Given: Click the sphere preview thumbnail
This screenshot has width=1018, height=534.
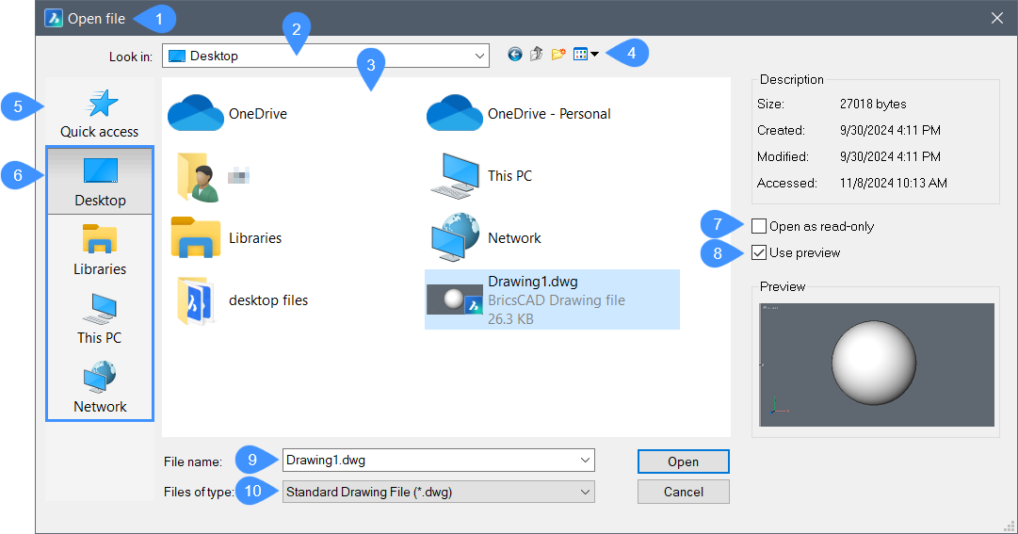Looking at the screenshot, I should point(873,364).
